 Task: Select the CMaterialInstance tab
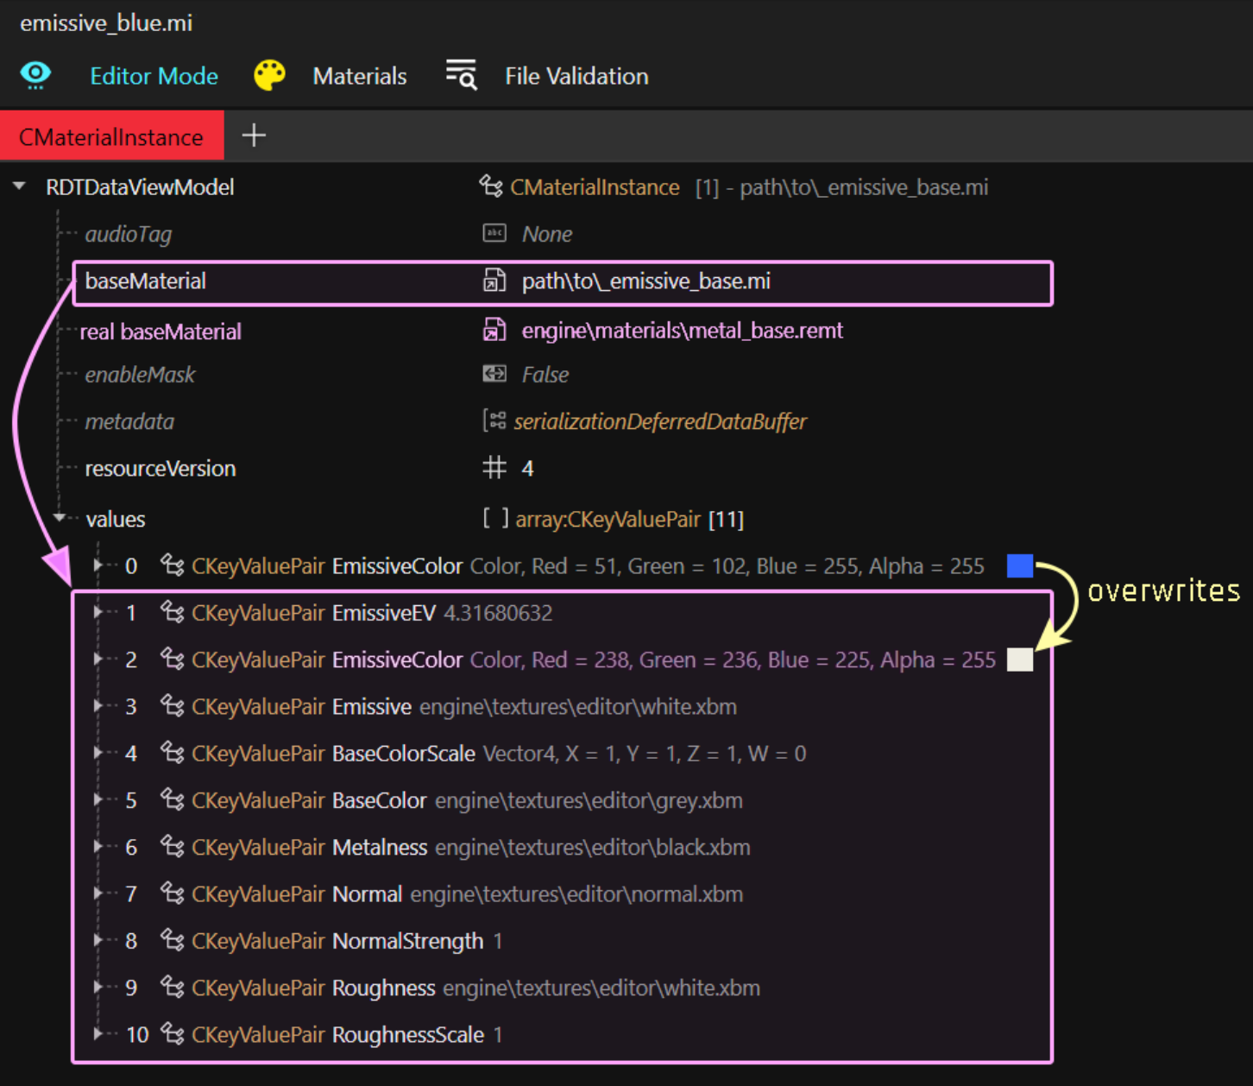111,136
